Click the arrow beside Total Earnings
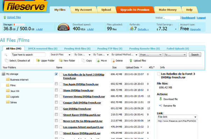This screenshot has width=211, height=139. point(176,29)
